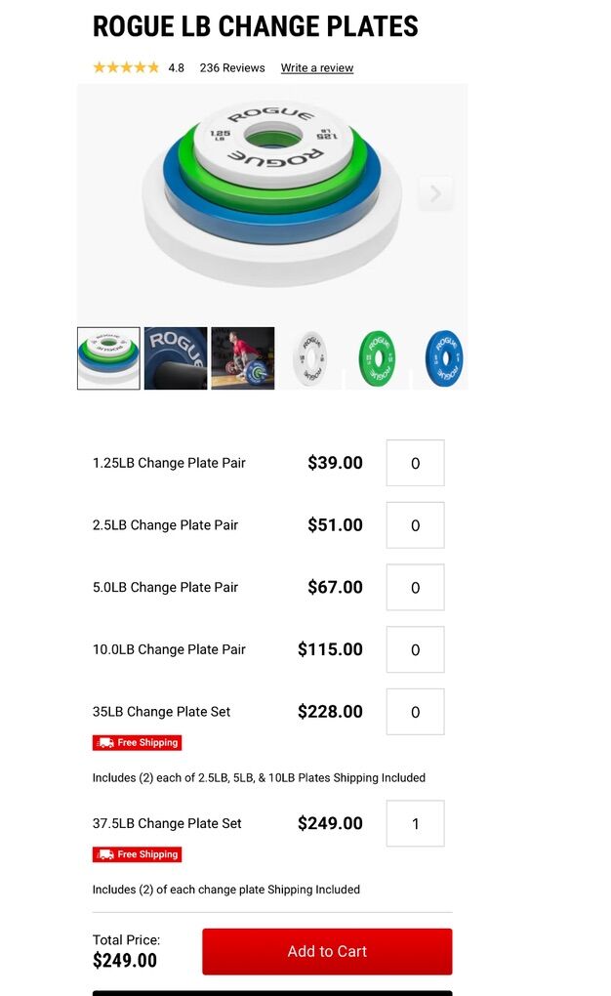This screenshot has height=996, width=611.
Task: Click the Write a review link
Action: 317,68
